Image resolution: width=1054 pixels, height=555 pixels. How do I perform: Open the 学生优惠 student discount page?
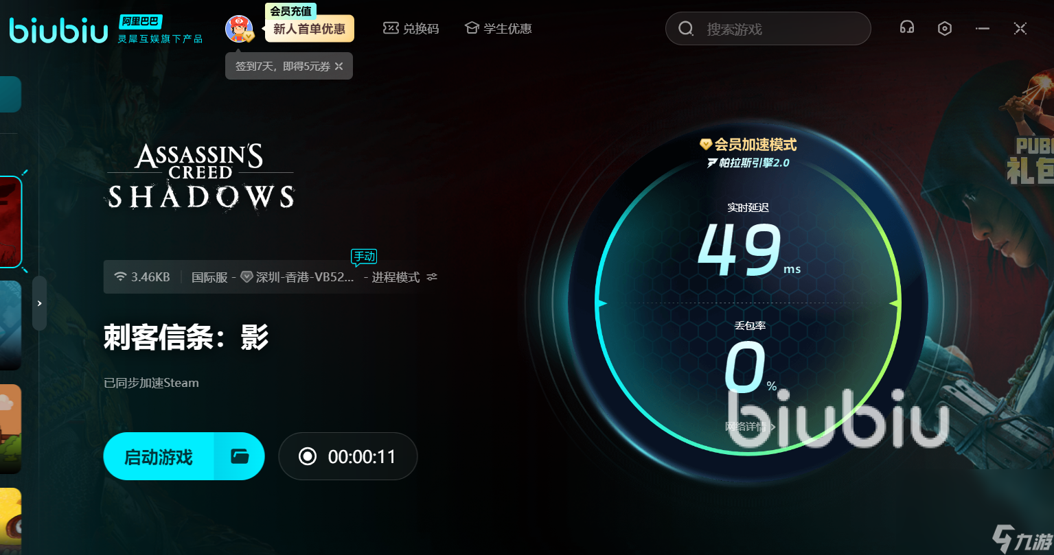point(498,29)
